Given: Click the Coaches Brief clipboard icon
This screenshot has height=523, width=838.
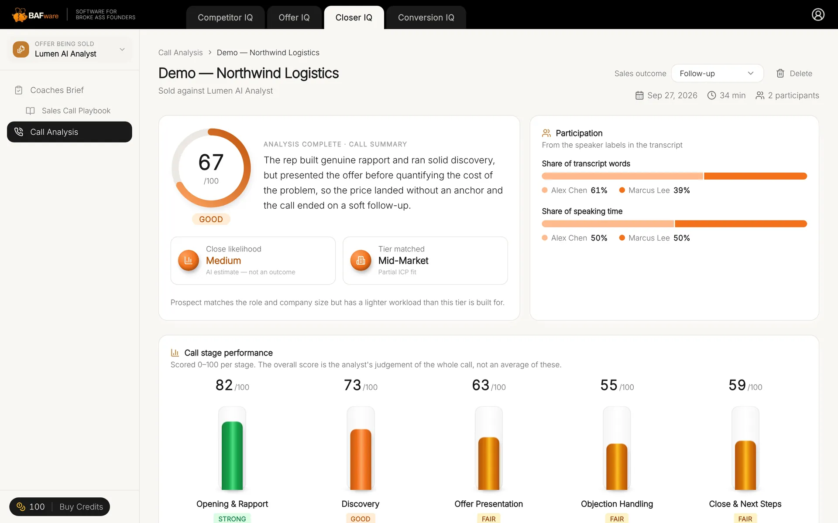Looking at the screenshot, I should [x=18, y=90].
